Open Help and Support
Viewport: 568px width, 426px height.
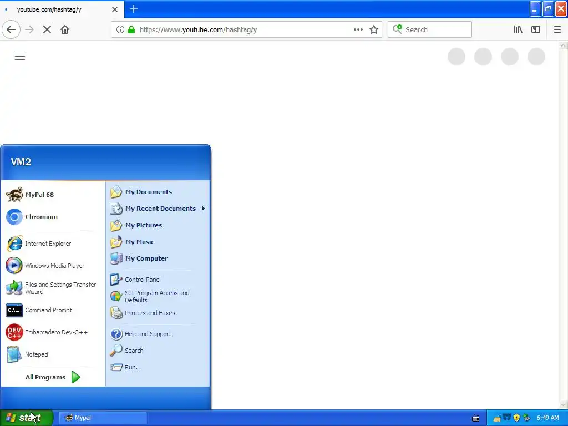click(158, 334)
